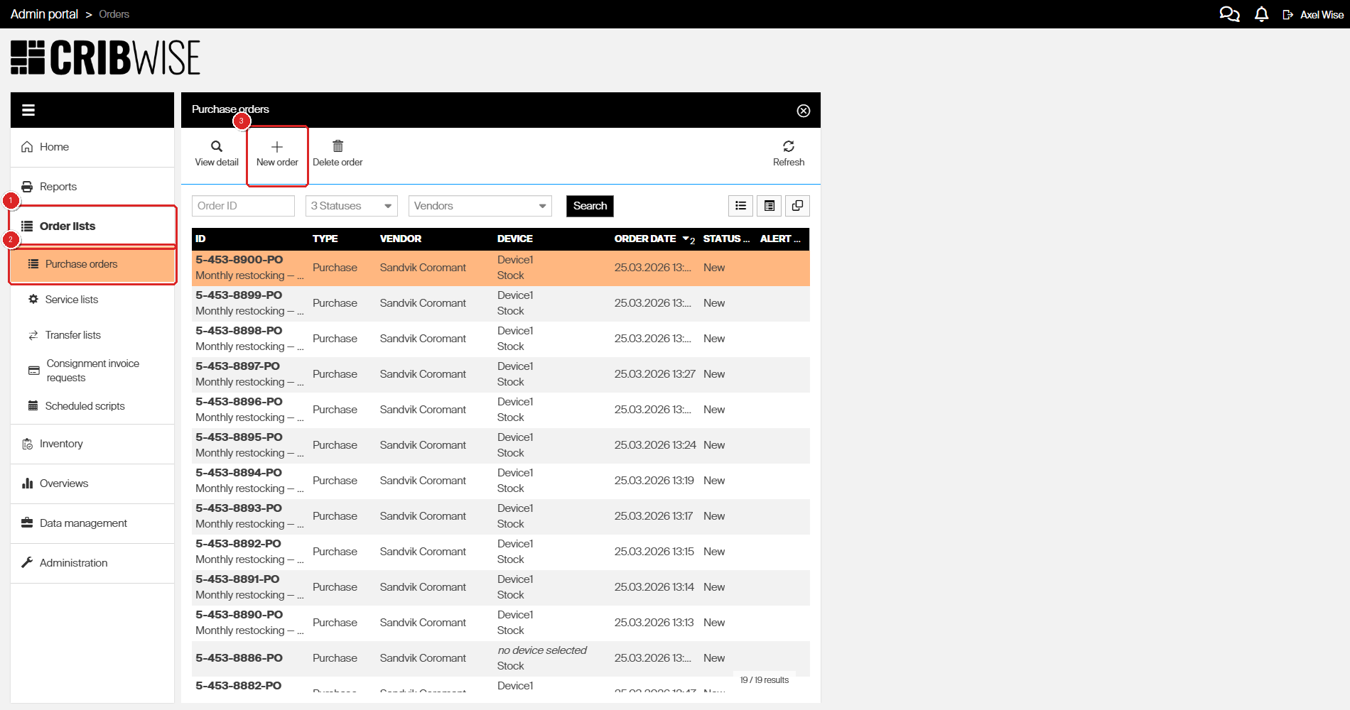Viewport: 1350px width, 710px height.
Task: Open the chat messages icon
Action: point(1229,14)
